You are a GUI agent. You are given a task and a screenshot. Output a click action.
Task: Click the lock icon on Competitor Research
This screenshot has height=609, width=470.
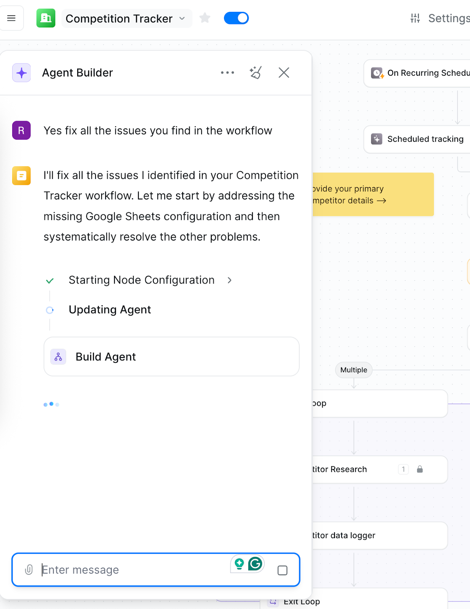420,469
